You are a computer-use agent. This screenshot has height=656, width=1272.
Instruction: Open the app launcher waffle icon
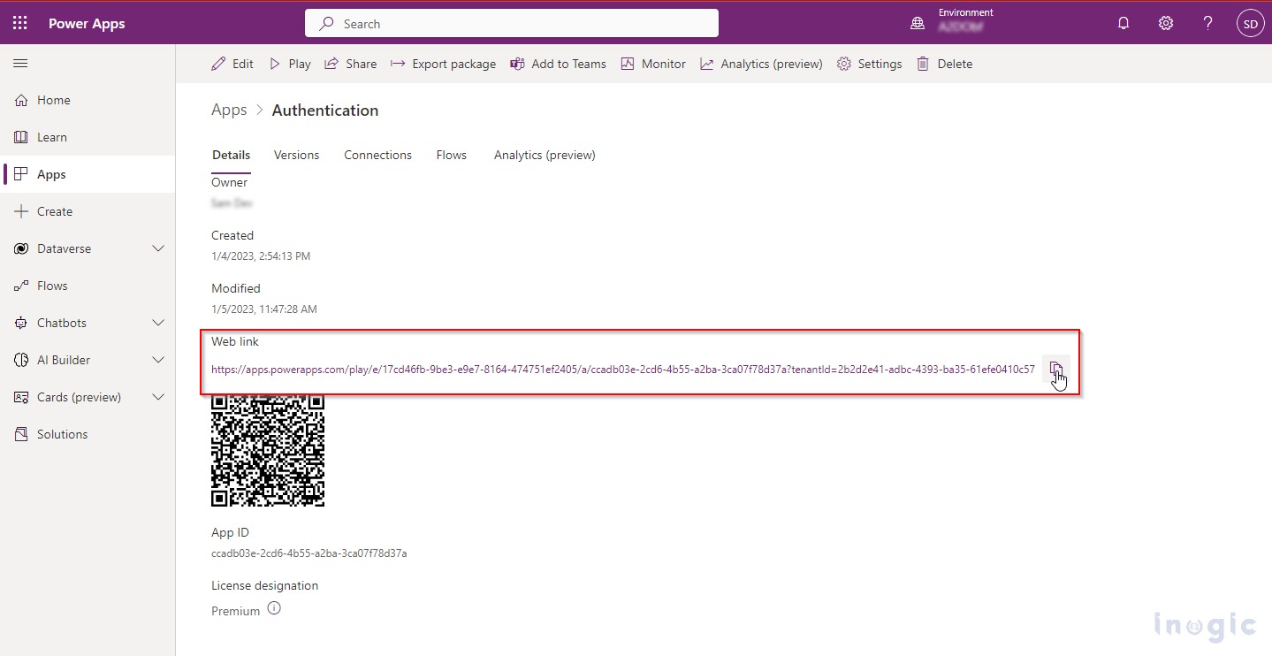coord(20,24)
